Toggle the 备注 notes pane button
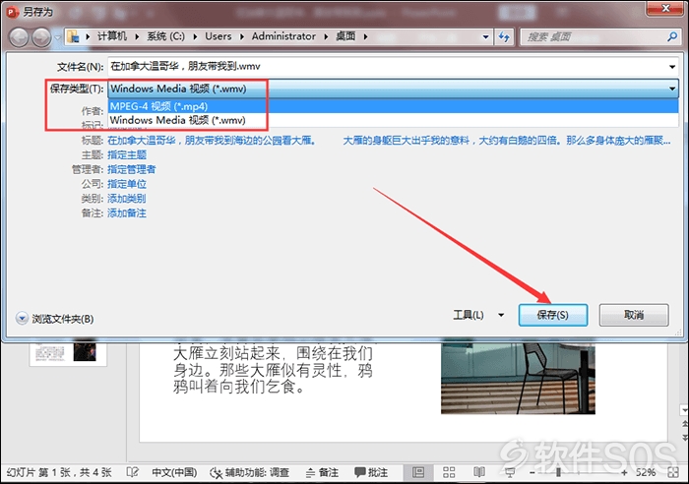The width and height of the screenshot is (689, 484). pyautogui.click(x=322, y=472)
